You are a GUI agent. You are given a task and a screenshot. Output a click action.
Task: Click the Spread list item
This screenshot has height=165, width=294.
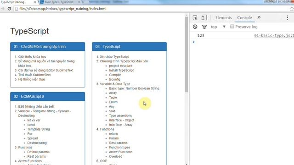pos(33,138)
